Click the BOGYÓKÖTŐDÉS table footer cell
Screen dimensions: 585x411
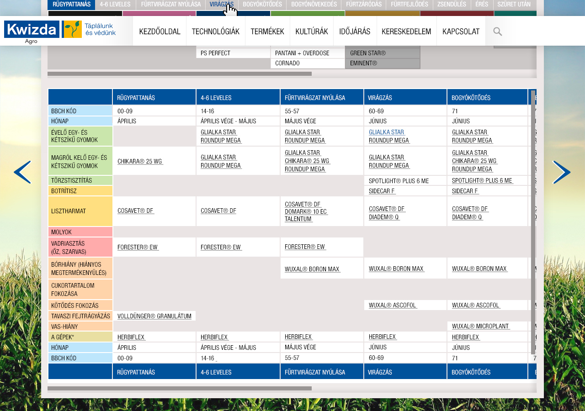(487, 372)
